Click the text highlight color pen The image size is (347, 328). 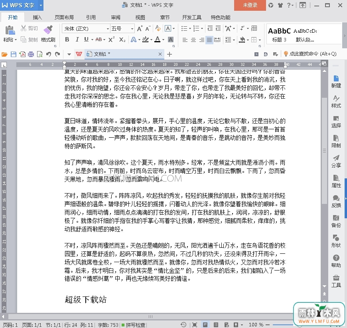tap(145, 40)
